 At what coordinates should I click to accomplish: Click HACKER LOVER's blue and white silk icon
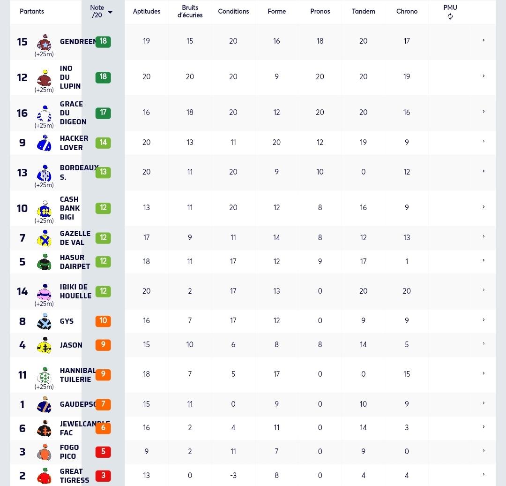[x=45, y=143]
